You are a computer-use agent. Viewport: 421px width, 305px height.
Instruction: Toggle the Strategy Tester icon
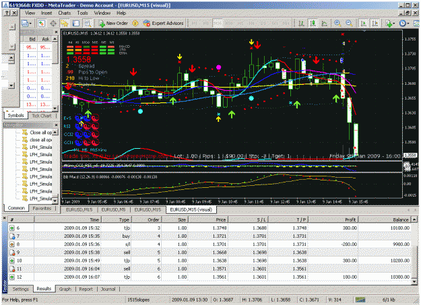[88, 24]
